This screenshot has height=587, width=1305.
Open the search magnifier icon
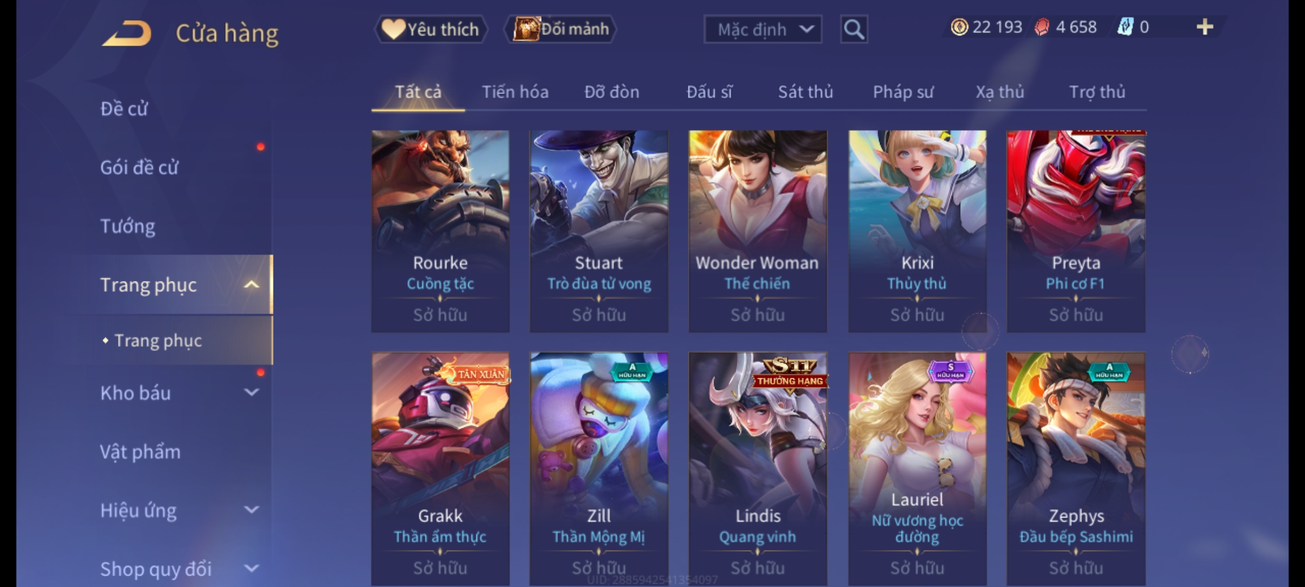pyautogui.click(x=854, y=29)
